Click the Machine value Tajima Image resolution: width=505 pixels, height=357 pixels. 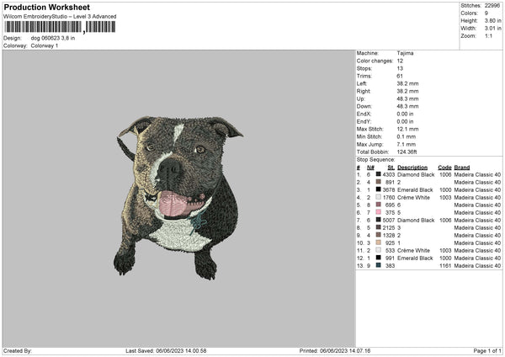pos(405,53)
